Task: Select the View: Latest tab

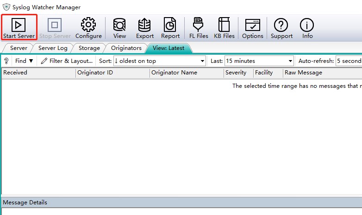Action: pos(169,48)
